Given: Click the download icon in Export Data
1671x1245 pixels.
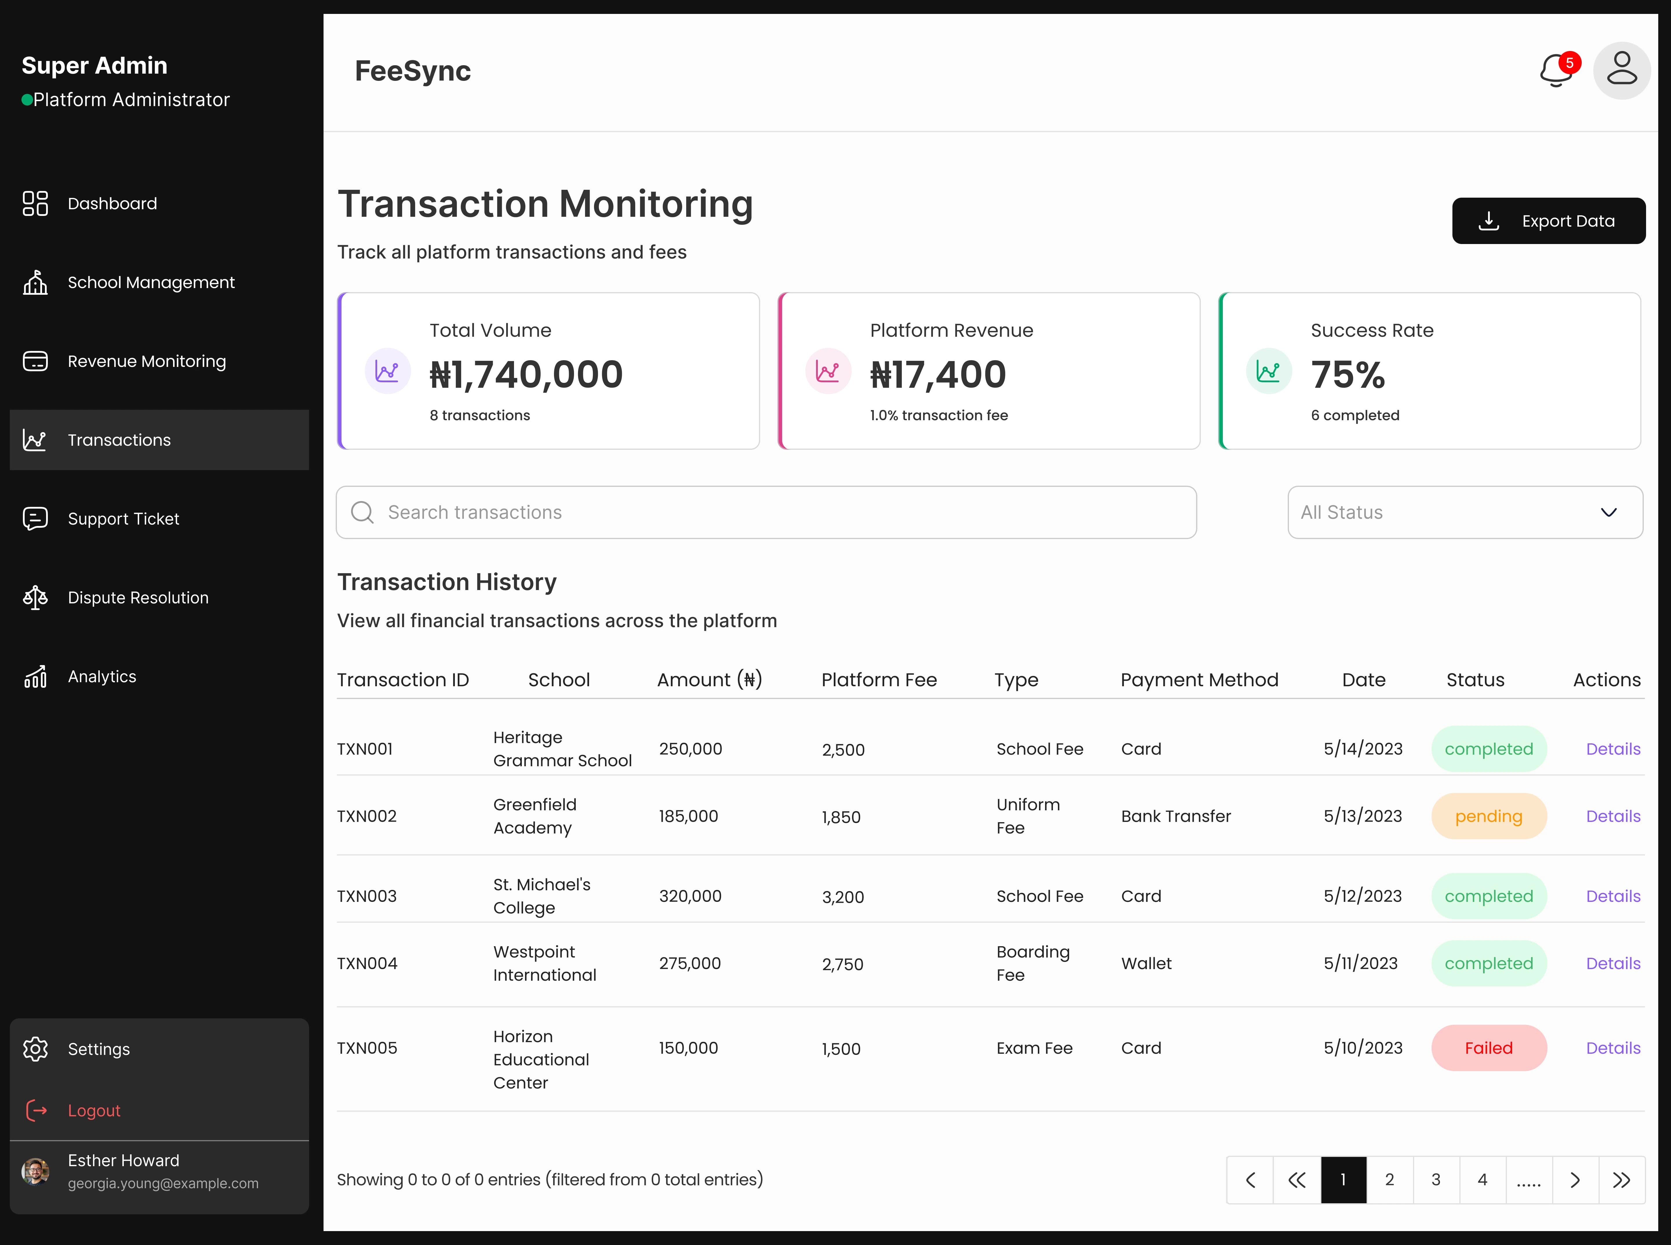Looking at the screenshot, I should tap(1489, 221).
